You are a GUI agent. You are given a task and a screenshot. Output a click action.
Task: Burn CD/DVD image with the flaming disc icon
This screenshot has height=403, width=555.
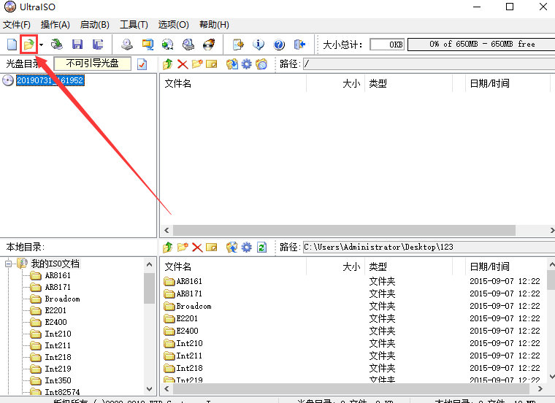[x=209, y=45]
